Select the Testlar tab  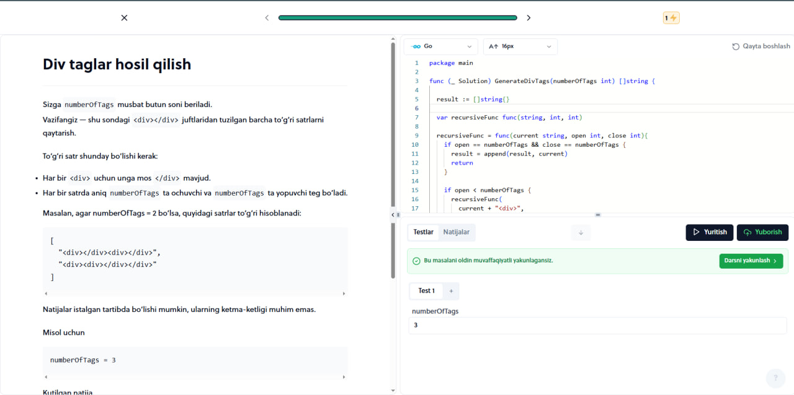click(x=424, y=232)
